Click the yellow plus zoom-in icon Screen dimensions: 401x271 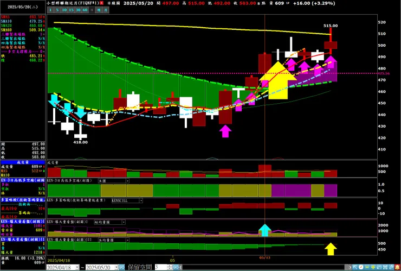(373, 267)
